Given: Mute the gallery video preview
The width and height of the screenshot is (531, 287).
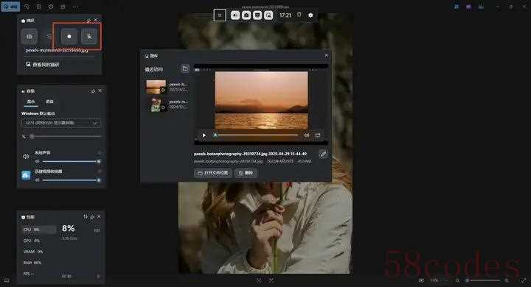Looking at the screenshot, I should [307, 135].
